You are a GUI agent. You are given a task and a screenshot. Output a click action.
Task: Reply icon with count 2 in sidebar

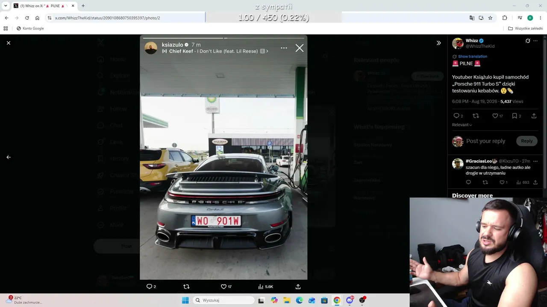(x=458, y=116)
